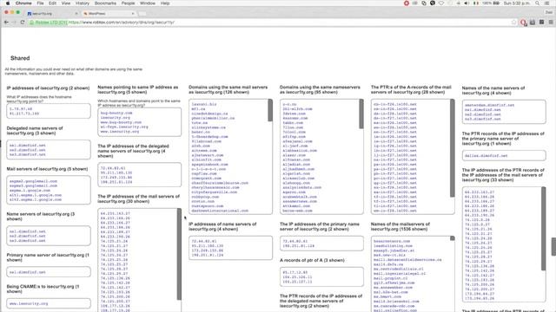556x312 pixels.
Task: Open the mfl.ca domain link
Action: pyautogui.click(x=198, y=109)
